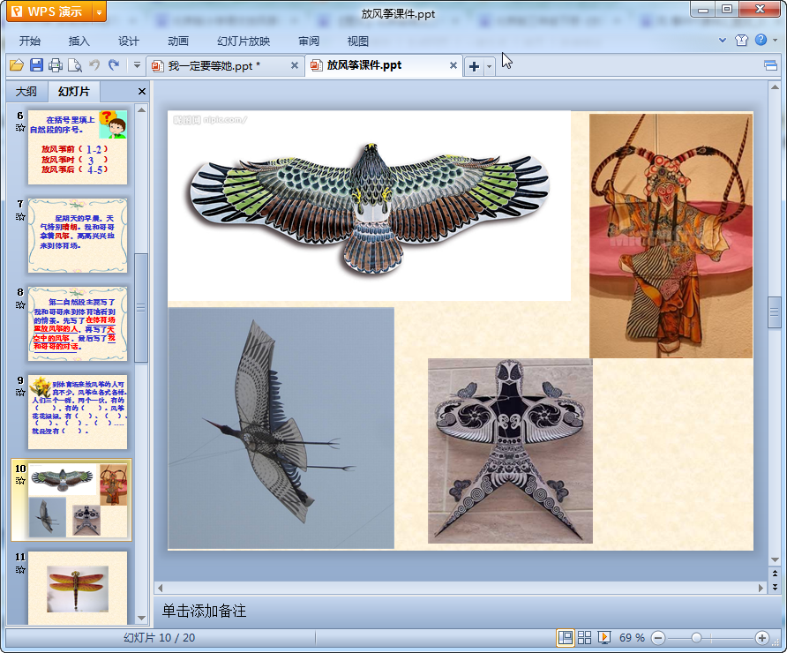787x653 pixels.
Task: Open the 开始 ribbon tab
Action: pyautogui.click(x=30, y=41)
